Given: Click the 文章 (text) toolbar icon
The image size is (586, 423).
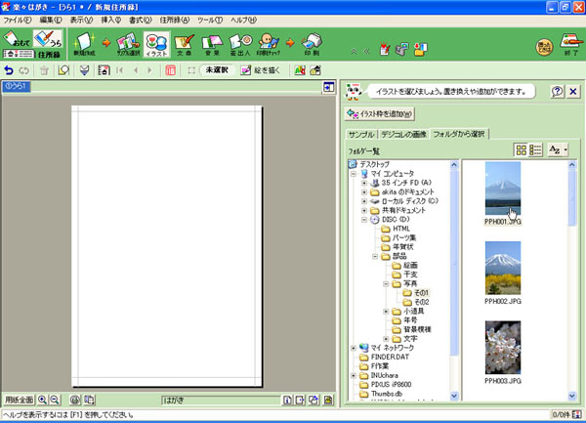Looking at the screenshot, I should point(184,44).
